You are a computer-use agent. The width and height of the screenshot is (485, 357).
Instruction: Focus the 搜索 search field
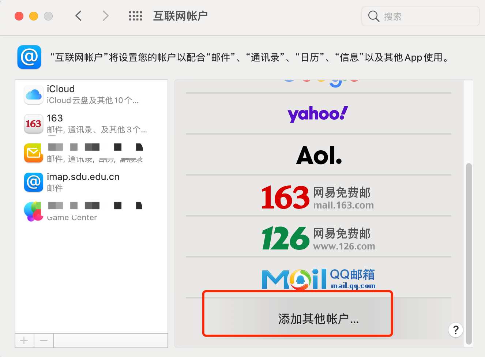[x=420, y=16]
